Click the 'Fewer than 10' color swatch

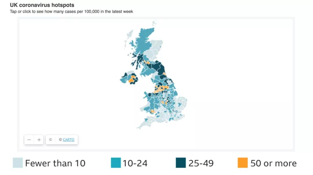click(18, 163)
